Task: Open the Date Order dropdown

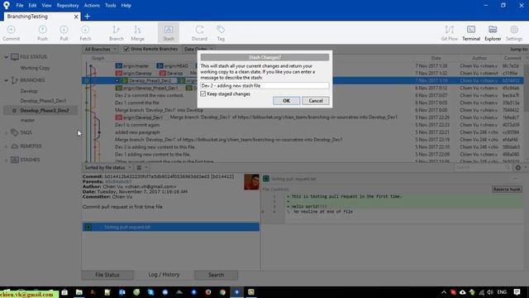Action: tap(198, 50)
